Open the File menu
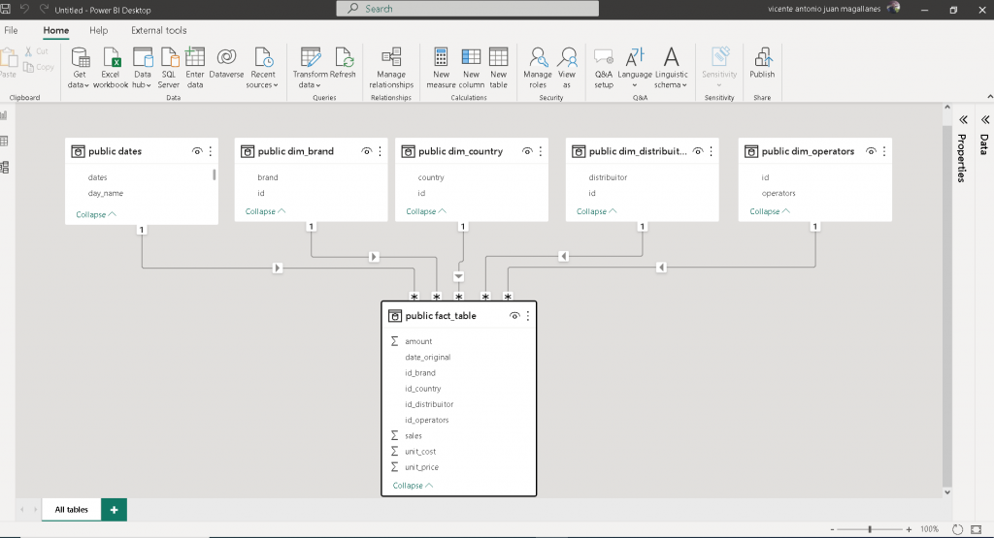This screenshot has width=994, height=538. coord(11,30)
